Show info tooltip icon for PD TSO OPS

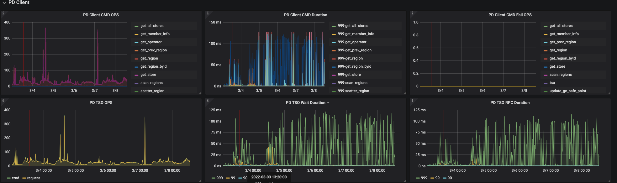[3, 101]
